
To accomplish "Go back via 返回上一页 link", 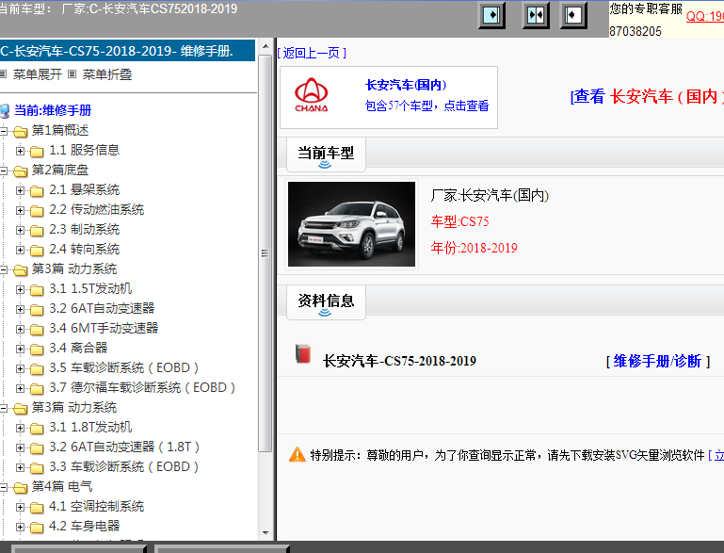I will [x=313, y=53].
